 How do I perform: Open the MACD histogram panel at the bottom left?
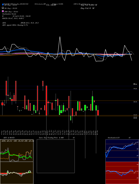click(17, 173)
